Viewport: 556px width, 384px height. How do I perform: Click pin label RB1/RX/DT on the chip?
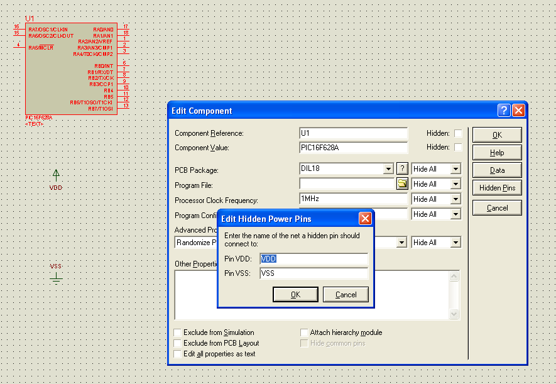coord(101,72)
